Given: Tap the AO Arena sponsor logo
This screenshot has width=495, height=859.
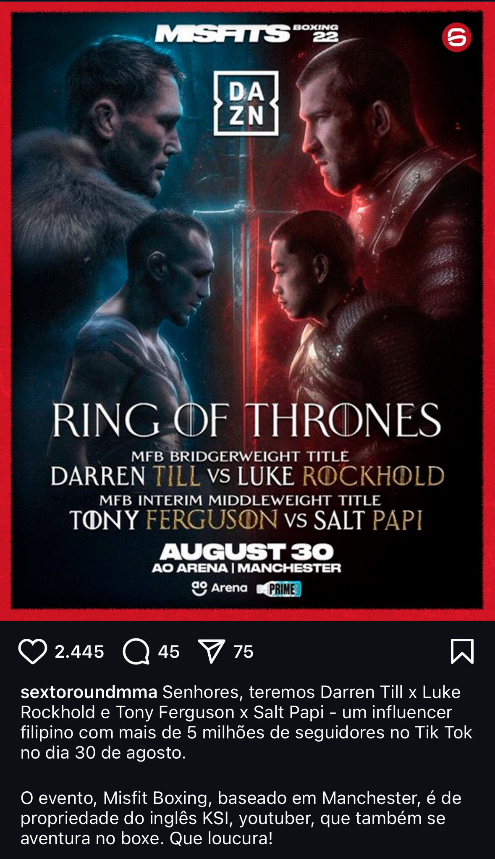Looking at the screenshot, I should click(x=219, y=588).
